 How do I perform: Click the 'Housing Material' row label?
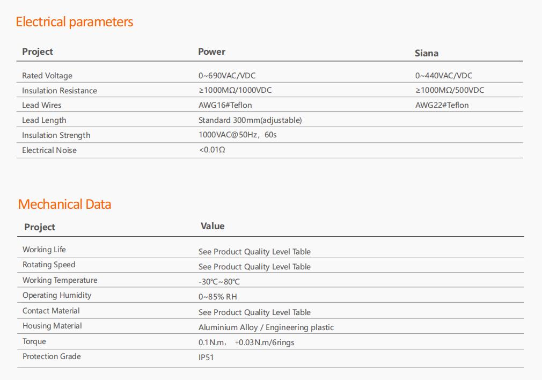[x=52, y=326]
